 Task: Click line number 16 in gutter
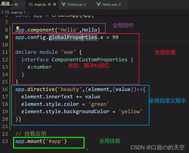(5, 89)
